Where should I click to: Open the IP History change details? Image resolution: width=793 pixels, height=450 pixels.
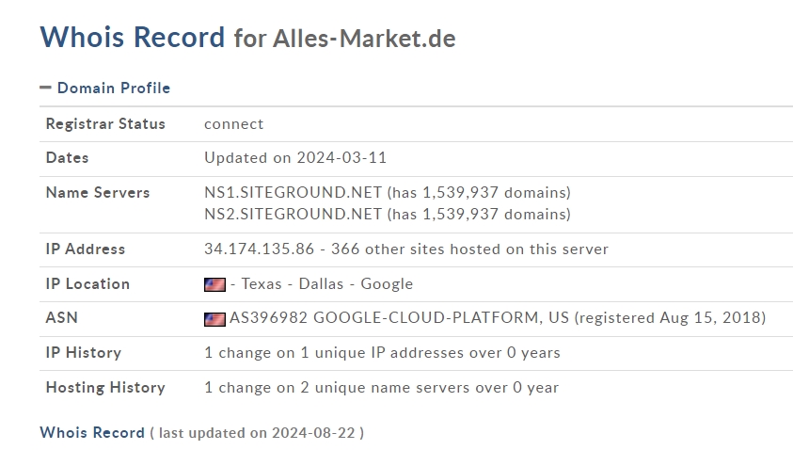click(382, 353)
